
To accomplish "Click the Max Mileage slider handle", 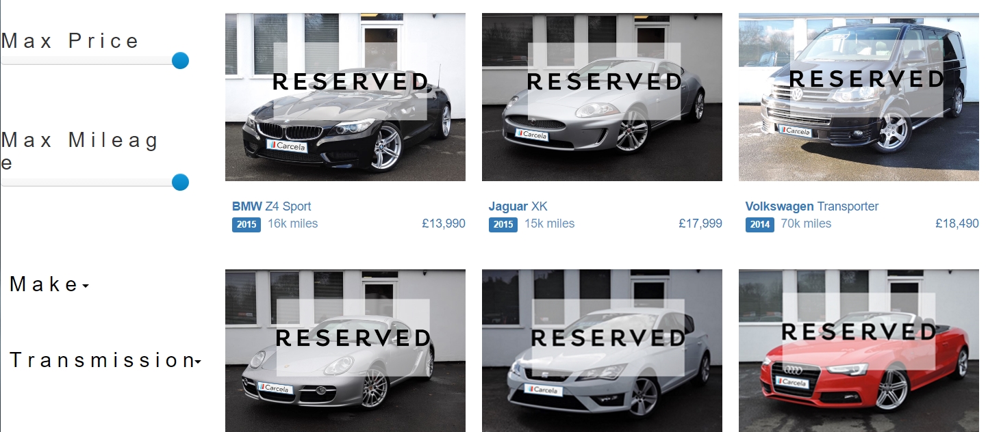I will (x=180, y=183).
